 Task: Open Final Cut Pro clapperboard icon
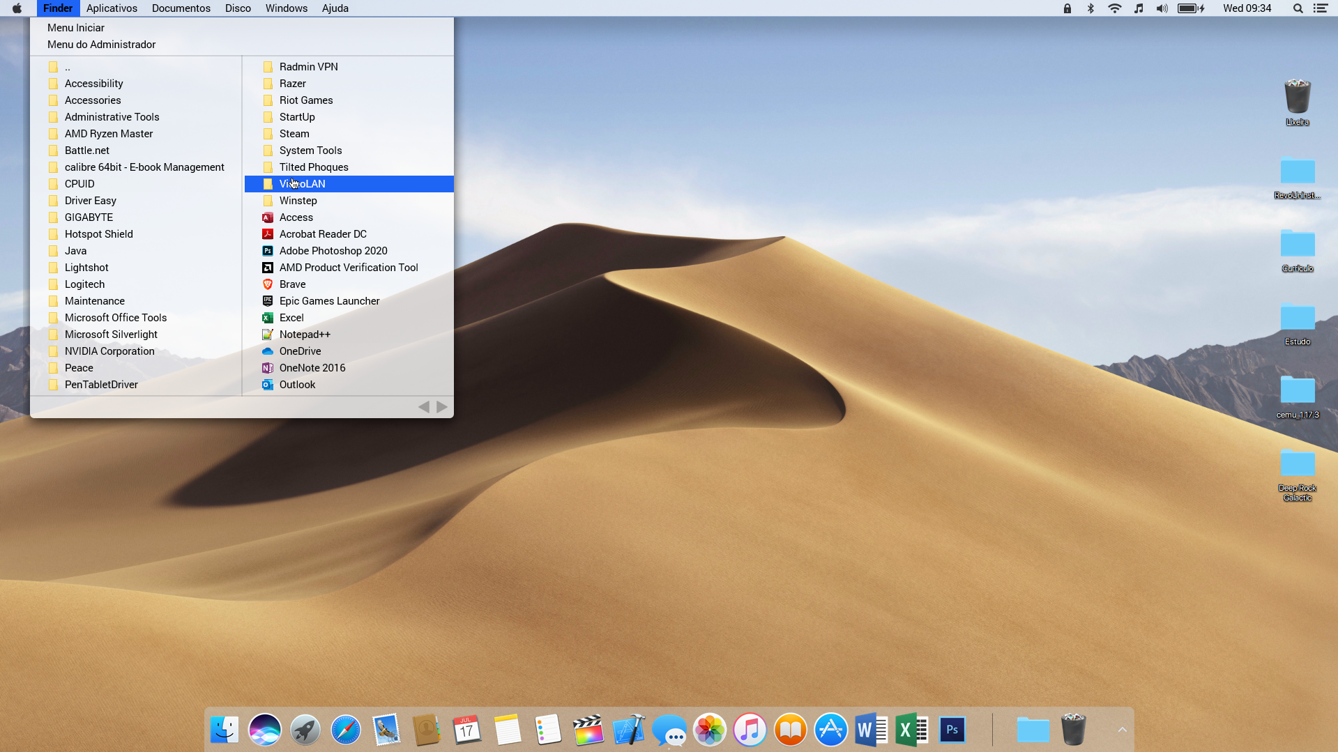[x=588, y=730]
